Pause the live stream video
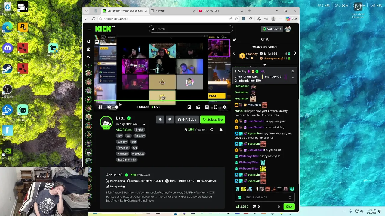This screenshot has width=385, height=216. click(x=100, y=107)
